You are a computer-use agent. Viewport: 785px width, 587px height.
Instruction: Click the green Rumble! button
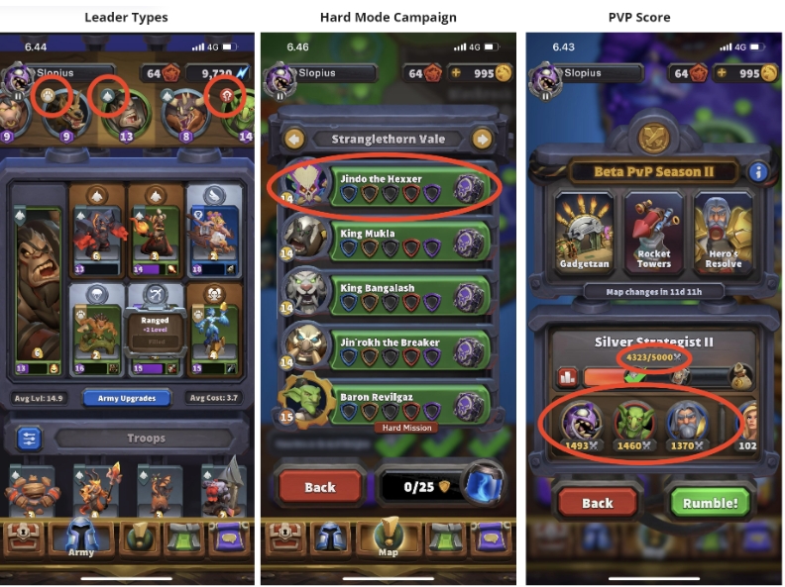710,503
